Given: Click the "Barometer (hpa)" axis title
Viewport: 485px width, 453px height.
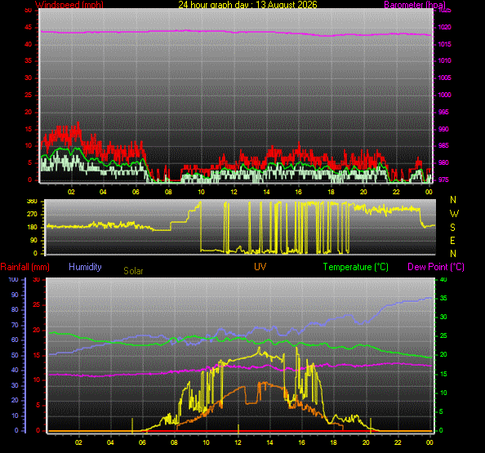Looking at the screenshot, I should [x=415, y=5].
